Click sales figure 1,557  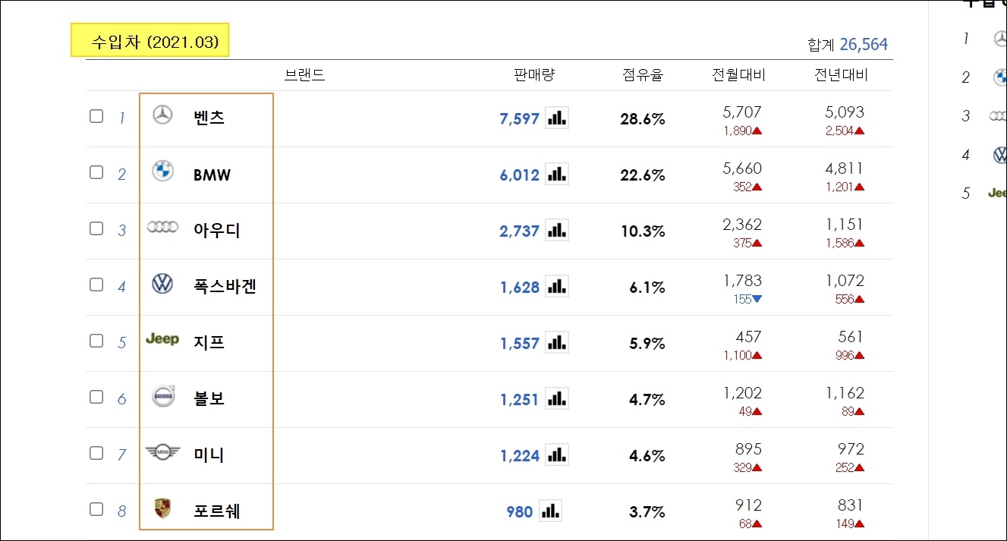[519, 344]
